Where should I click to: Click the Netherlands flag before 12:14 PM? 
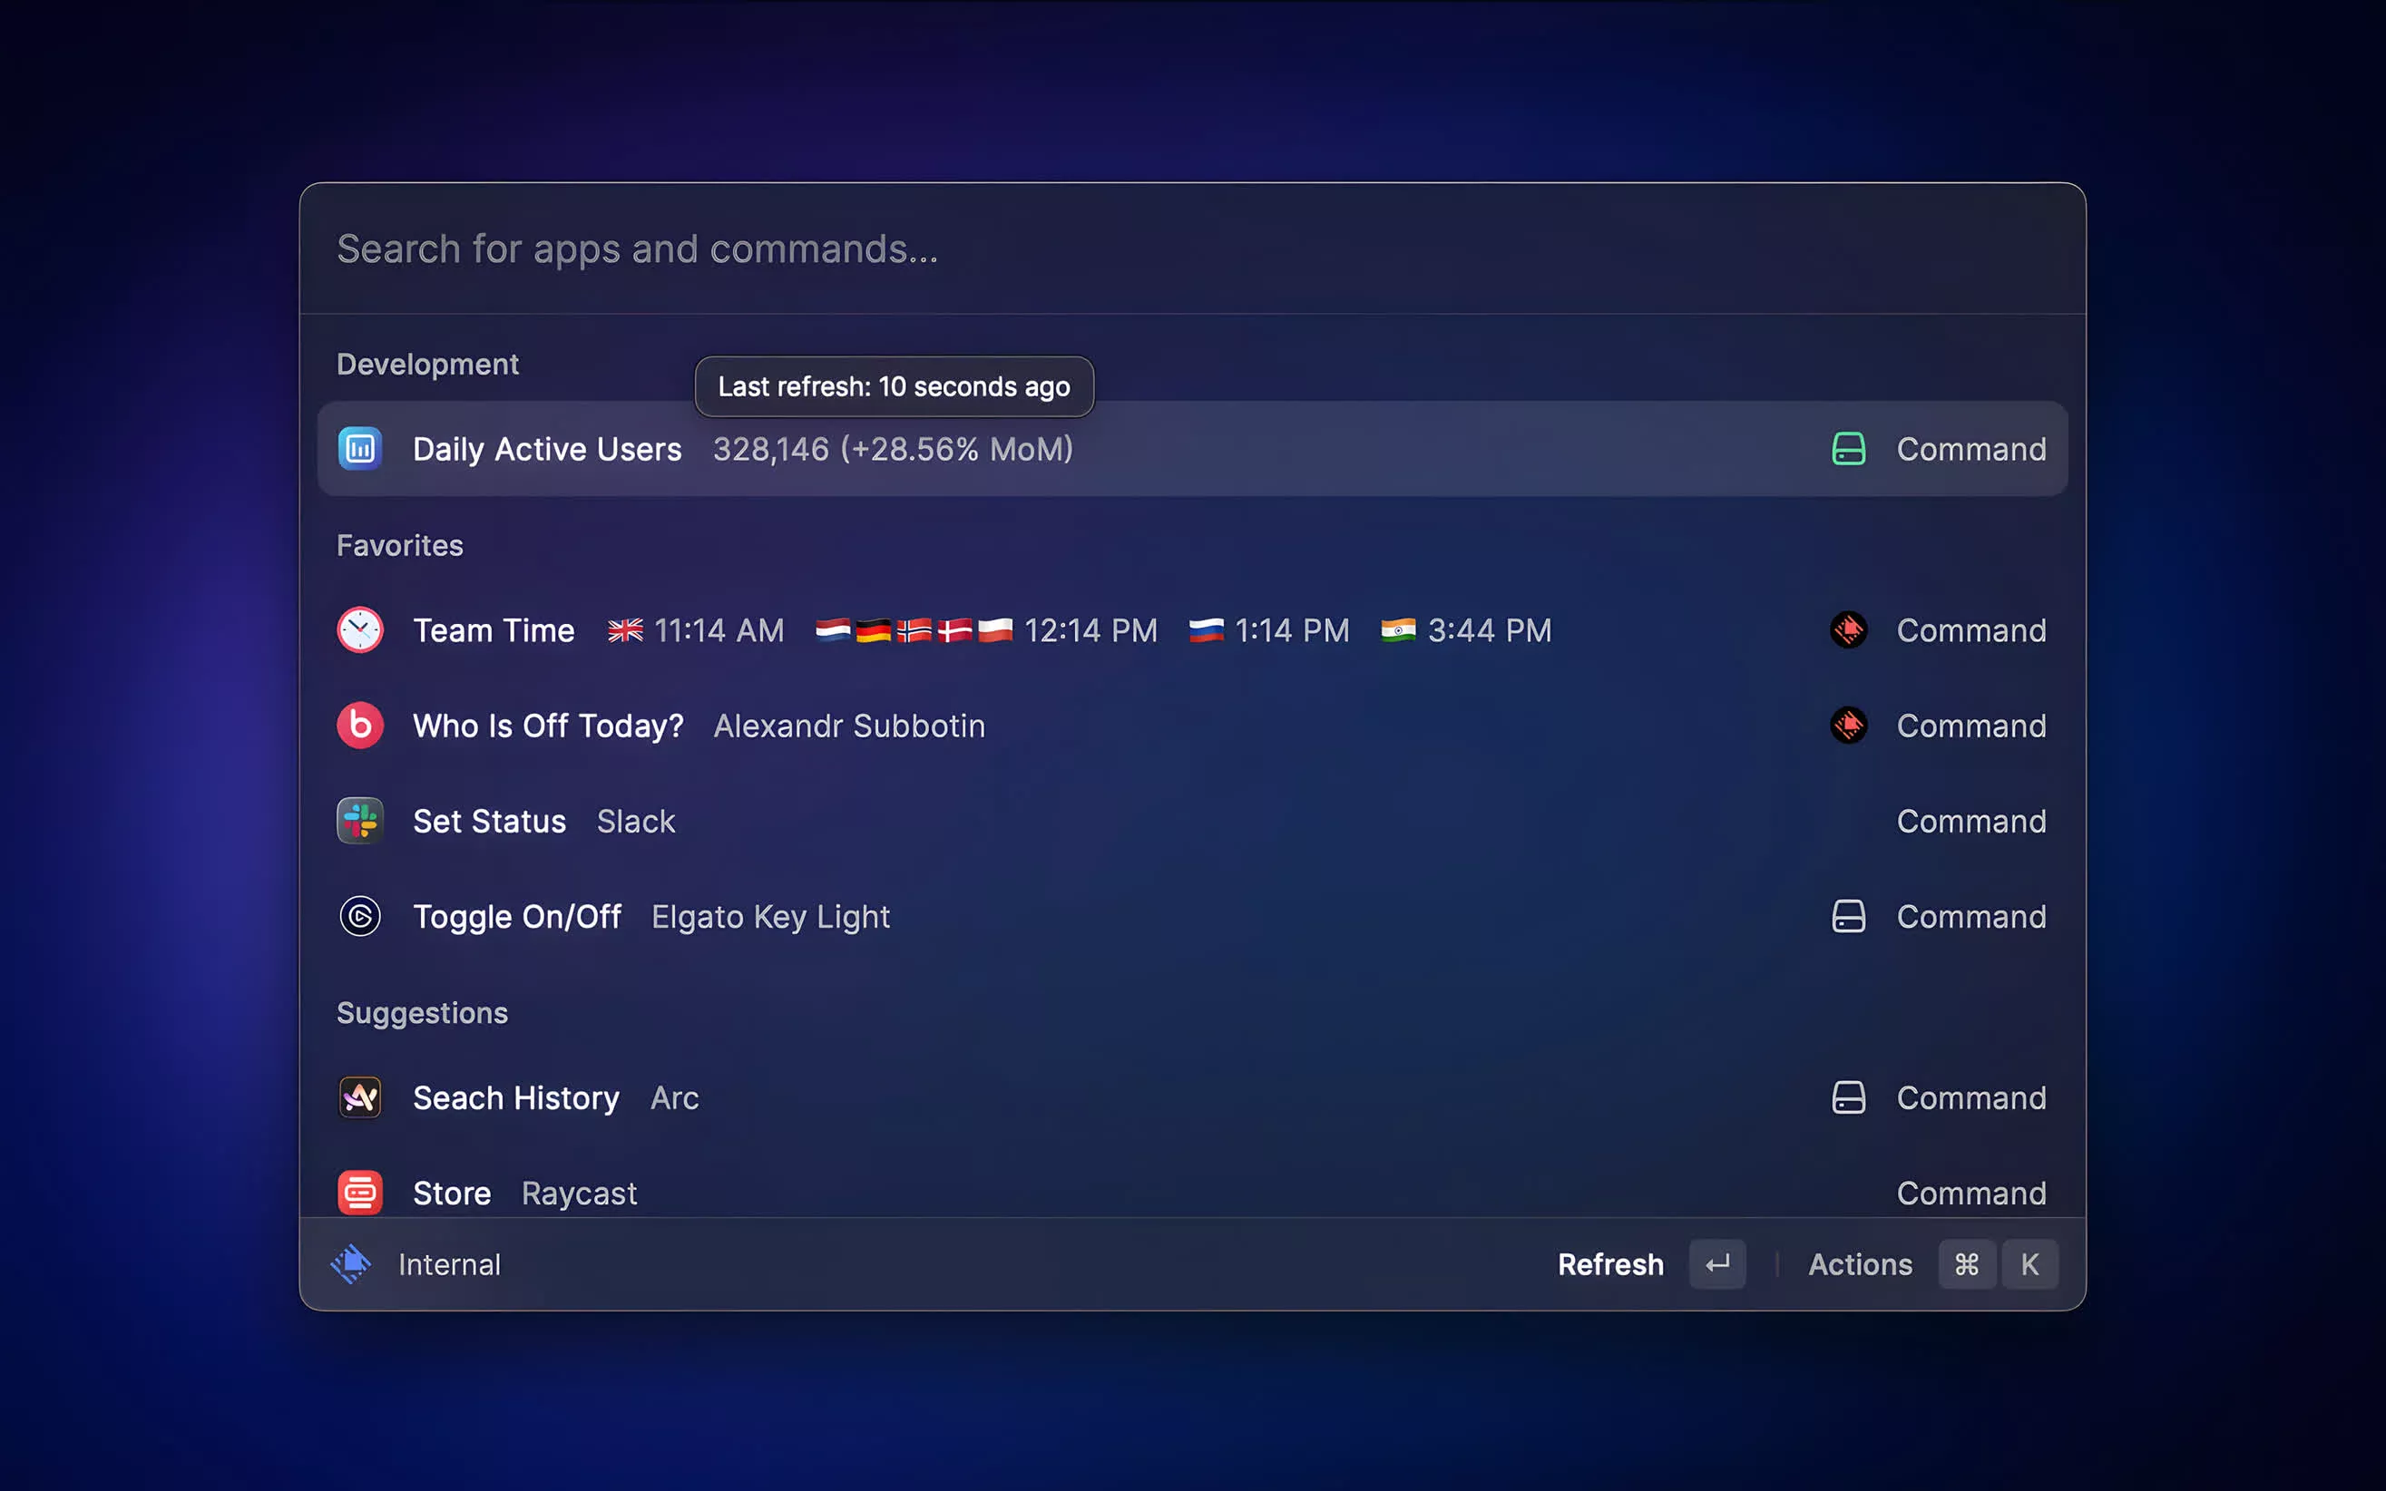point(834,630)
